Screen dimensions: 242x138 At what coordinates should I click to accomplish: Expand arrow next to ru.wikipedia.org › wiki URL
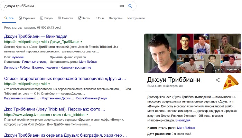coord(49,84)
